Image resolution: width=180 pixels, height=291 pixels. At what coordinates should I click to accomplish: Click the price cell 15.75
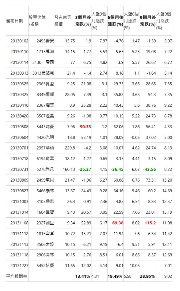(x=70, y=41)
